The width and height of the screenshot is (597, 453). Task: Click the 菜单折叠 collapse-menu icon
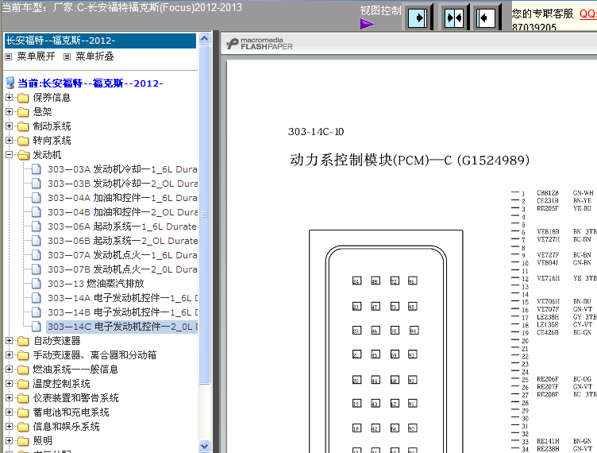click(x=67, y=56)
